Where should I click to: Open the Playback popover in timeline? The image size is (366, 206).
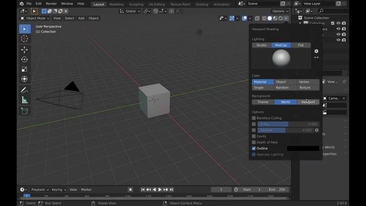tap(39, 189)
